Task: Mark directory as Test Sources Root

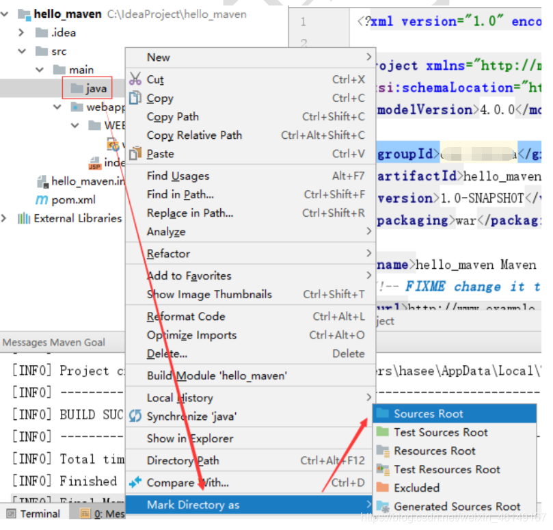Action: click(x=455, y=432)
